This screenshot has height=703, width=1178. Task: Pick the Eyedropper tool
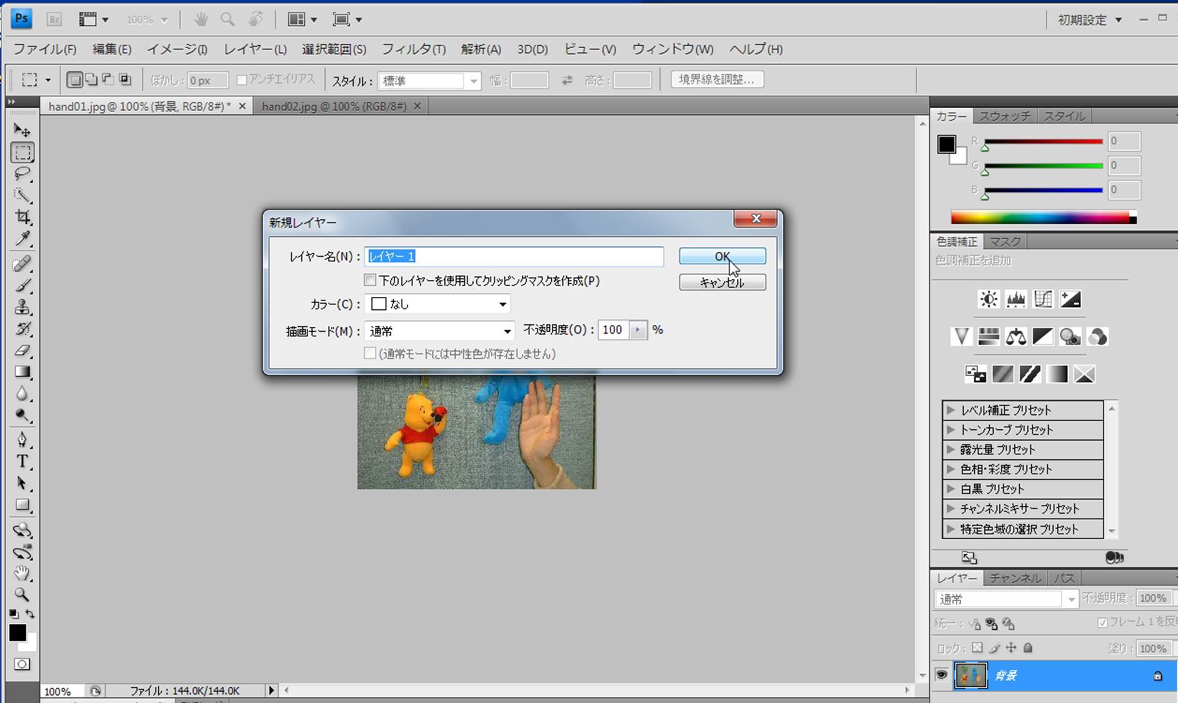click(x=22, y=239)
